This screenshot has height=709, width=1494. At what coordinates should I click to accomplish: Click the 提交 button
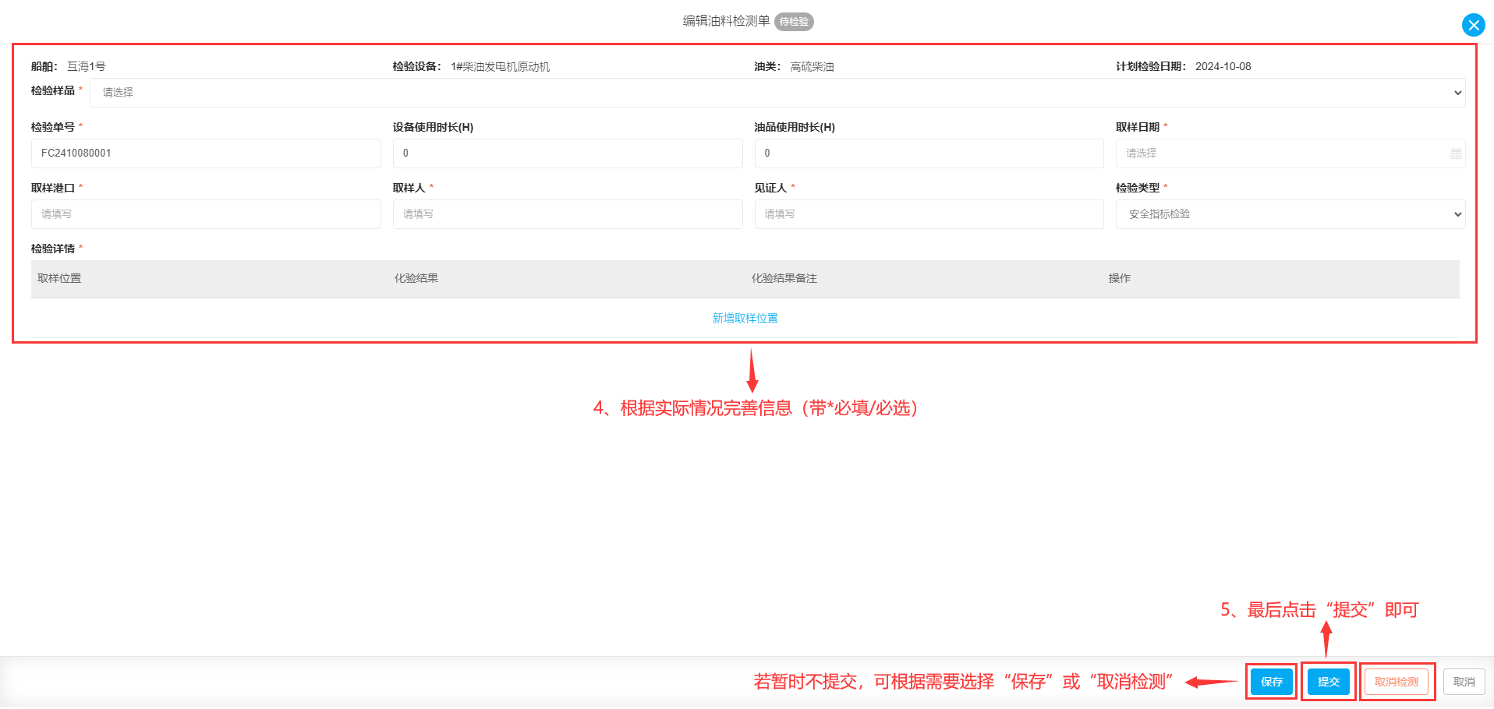point(1328,682)
